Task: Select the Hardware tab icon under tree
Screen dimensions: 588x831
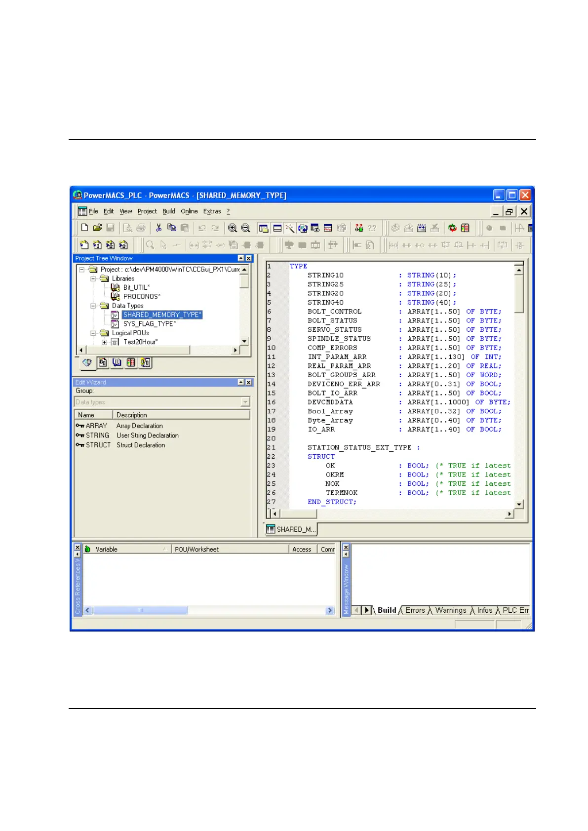Action: [x=131, y=363]
